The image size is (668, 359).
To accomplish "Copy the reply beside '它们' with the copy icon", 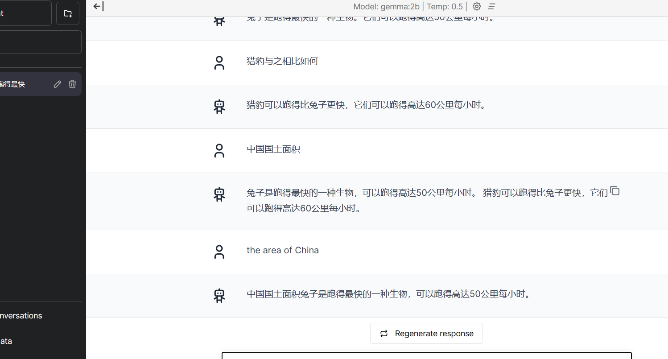I will point(615,191).
